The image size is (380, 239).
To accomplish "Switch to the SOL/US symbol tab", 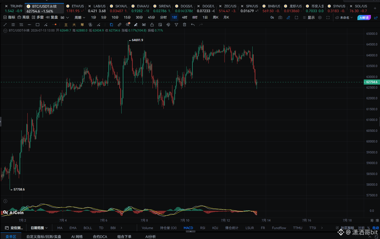I will pos(358,8).
